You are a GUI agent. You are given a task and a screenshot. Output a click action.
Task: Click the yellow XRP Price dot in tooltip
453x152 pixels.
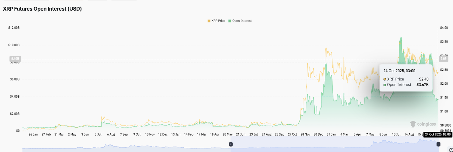pyautogui.click(x=385, y=79)
